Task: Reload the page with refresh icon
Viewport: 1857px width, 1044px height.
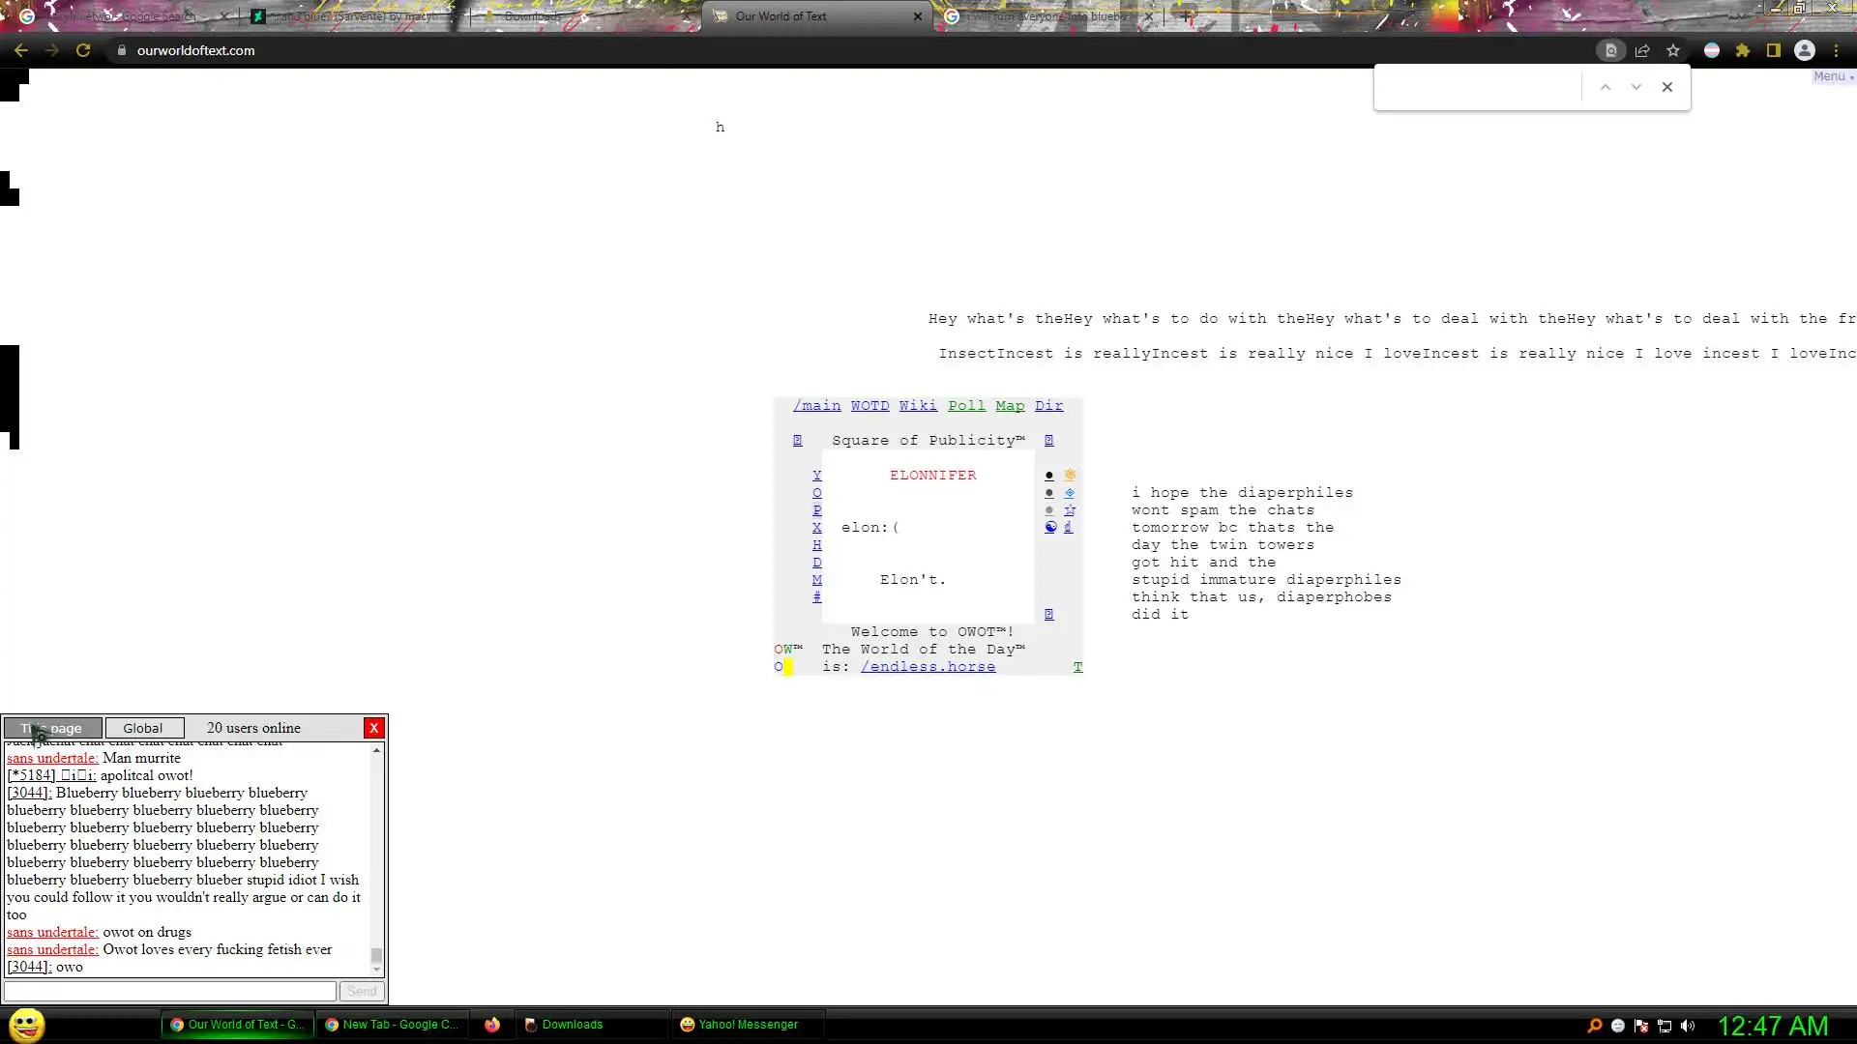Action: point(83,50)
